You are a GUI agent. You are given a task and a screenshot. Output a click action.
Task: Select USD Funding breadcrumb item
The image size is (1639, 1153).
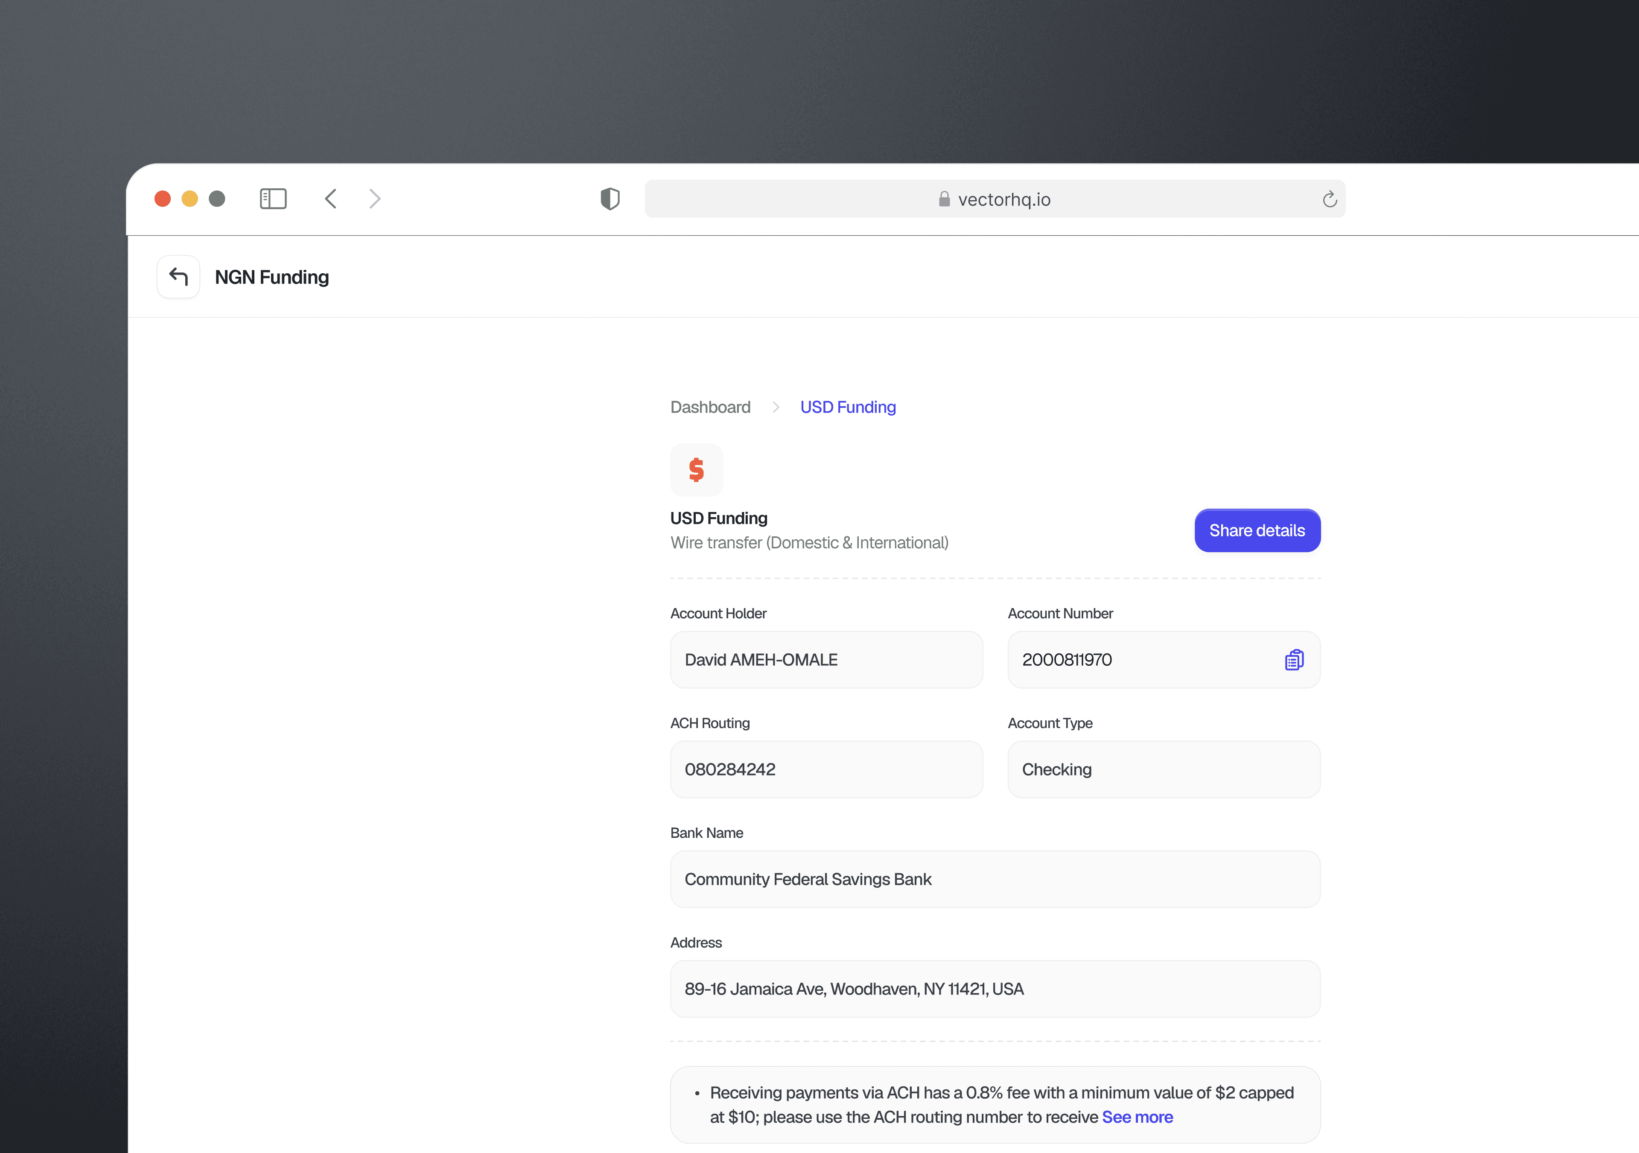(x=847, y=407)
